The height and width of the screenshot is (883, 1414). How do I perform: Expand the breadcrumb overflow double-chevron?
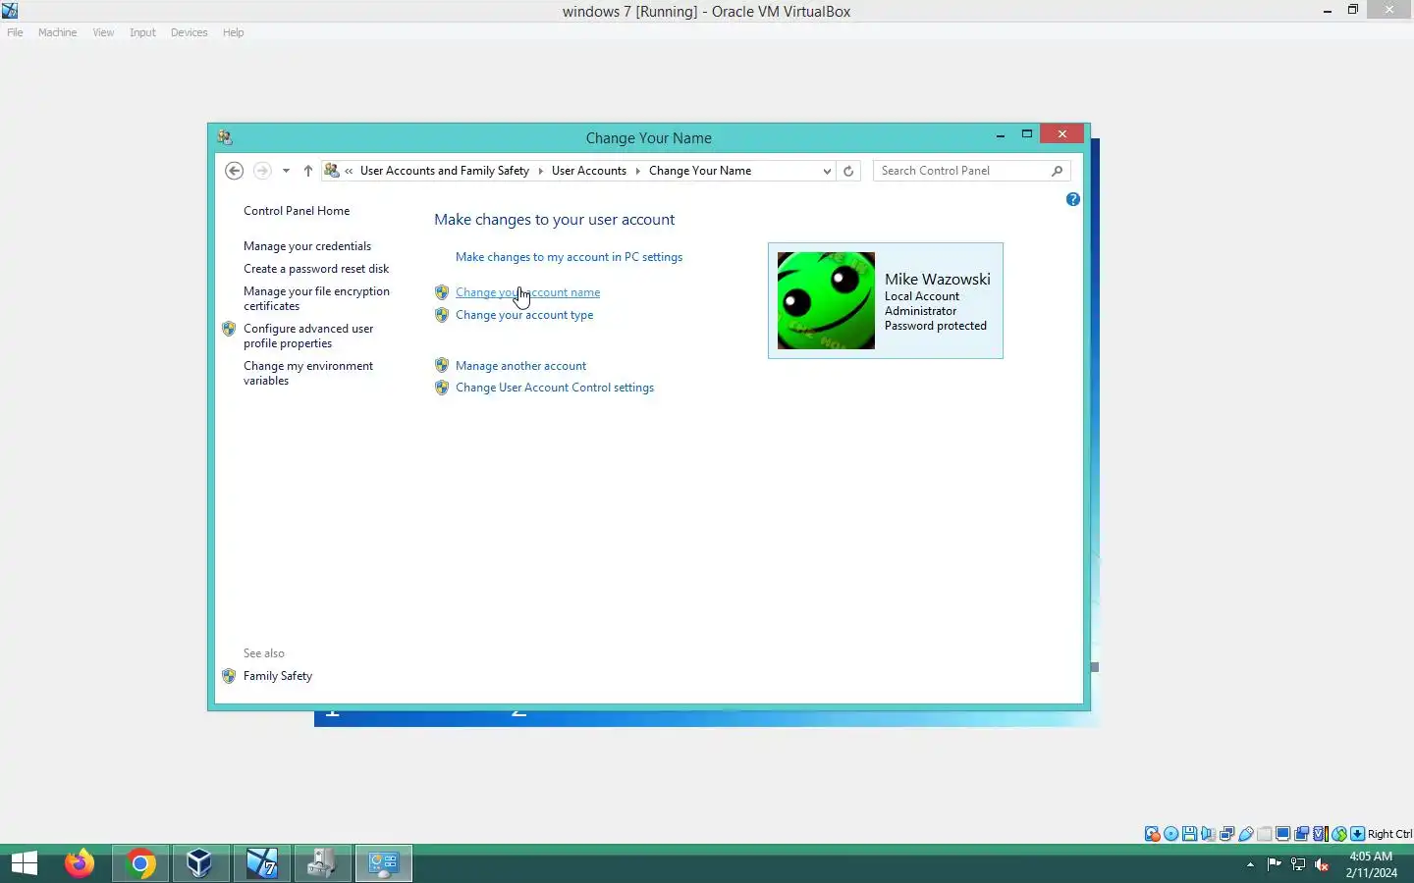pyautogui.click(x=349, y=171)
